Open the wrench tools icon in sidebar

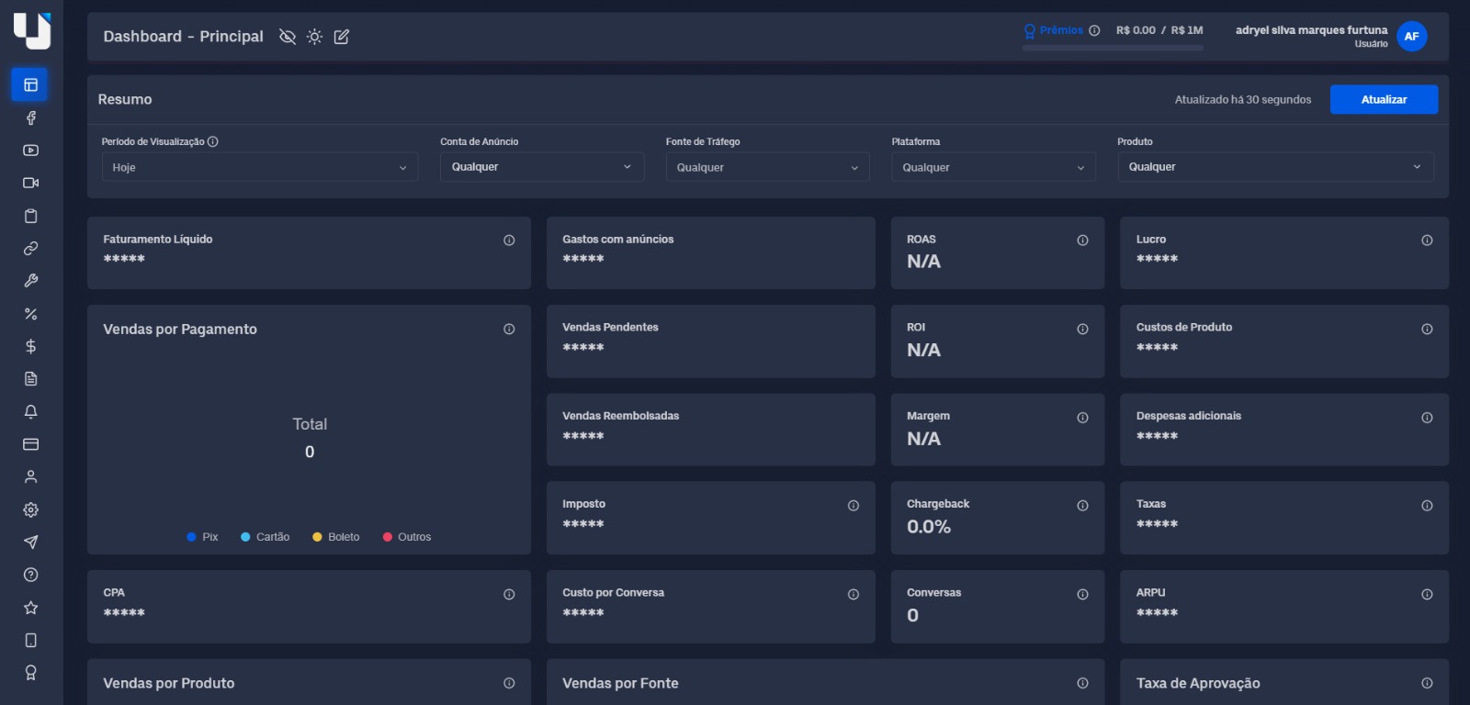[30, 281]
